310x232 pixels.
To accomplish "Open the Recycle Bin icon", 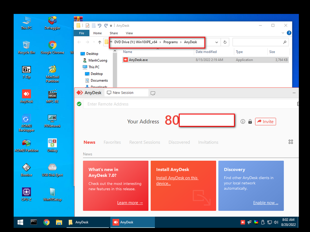I will [x=26, y=48].
